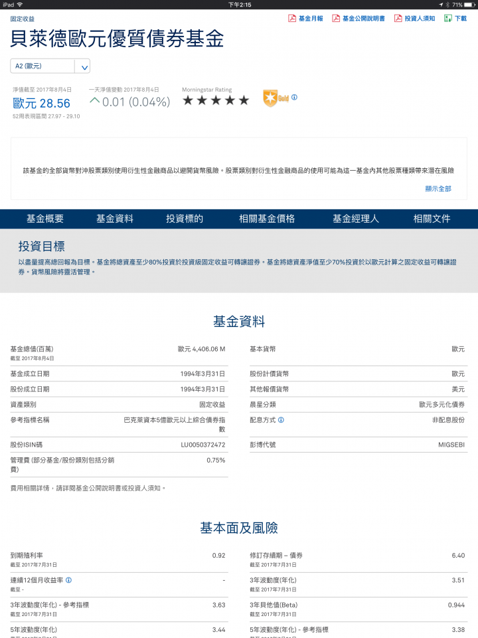The image size is (478, 638).
Task: Click the 修訂存續期 value 6.40
Action: [x=458, y=556]
